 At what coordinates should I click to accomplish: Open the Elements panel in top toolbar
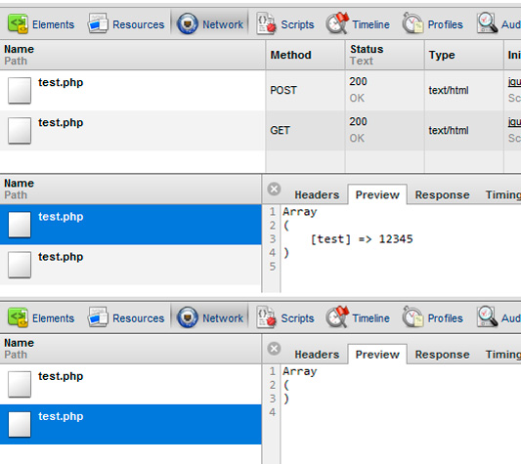coord(41,24)
